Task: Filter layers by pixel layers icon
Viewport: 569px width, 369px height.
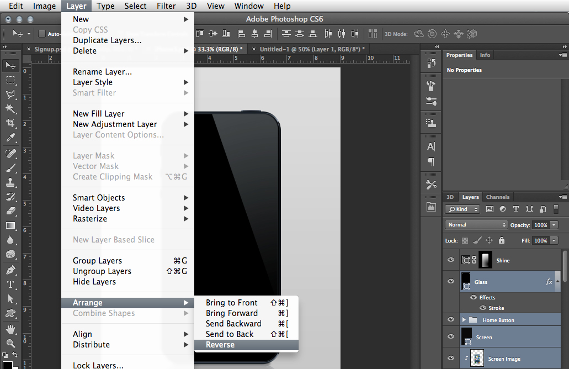Action: point(490,209)
